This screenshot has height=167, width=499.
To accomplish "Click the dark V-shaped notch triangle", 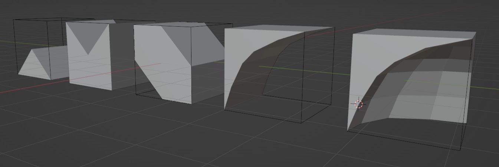I will [x=88, y=36].
